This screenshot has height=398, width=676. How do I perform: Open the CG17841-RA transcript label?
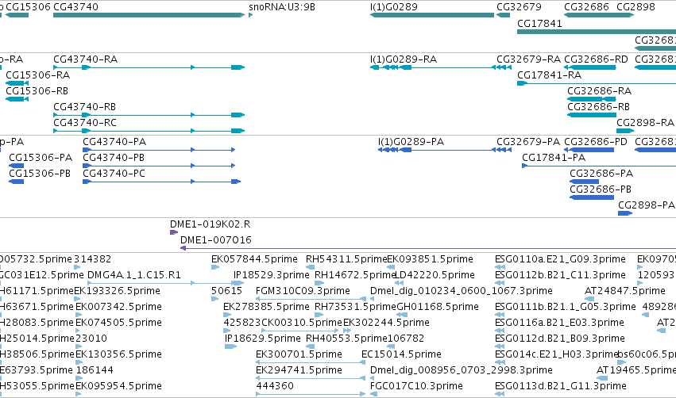(x=549, y=75)
